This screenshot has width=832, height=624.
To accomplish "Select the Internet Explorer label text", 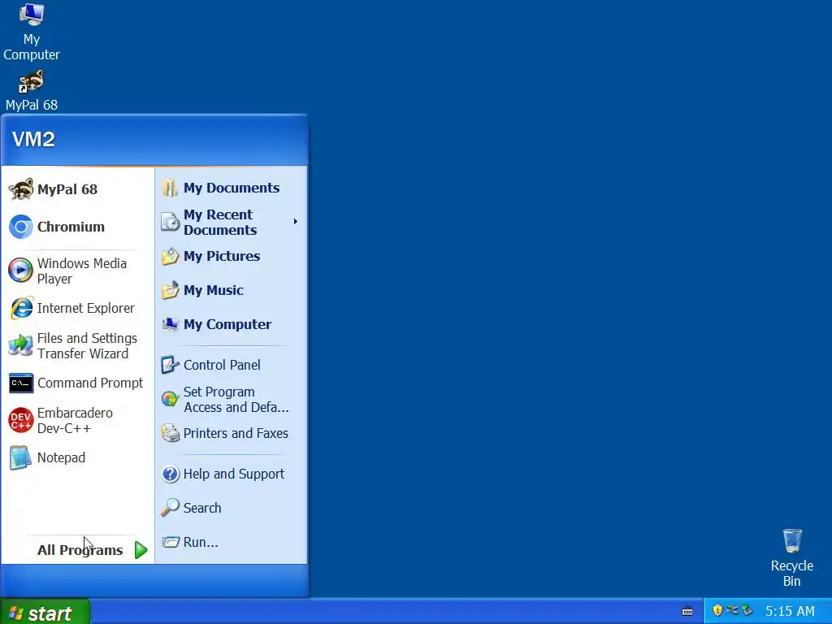I will click(x=86, y=308).
